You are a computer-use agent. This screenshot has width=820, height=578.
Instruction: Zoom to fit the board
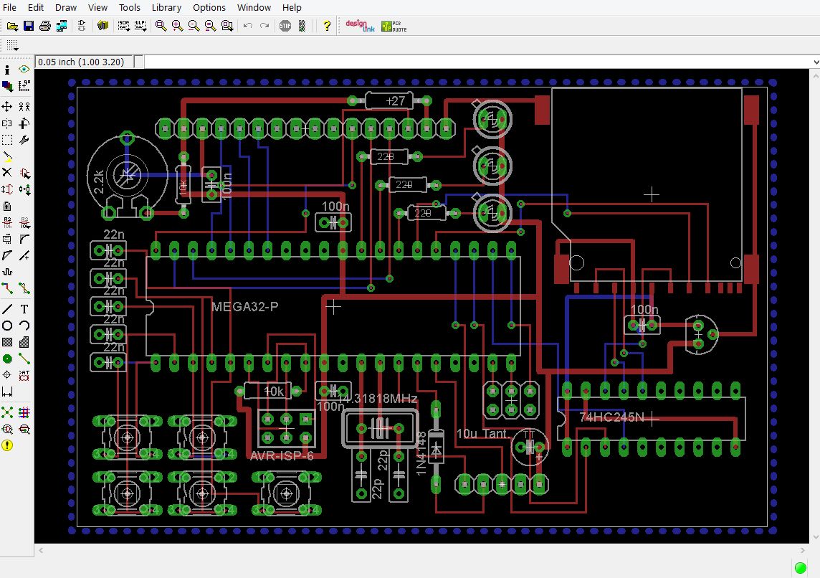pos(161,26)
